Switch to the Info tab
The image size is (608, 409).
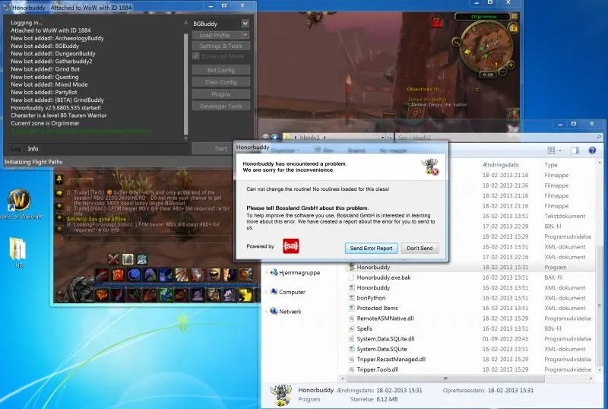pos(33,149)
